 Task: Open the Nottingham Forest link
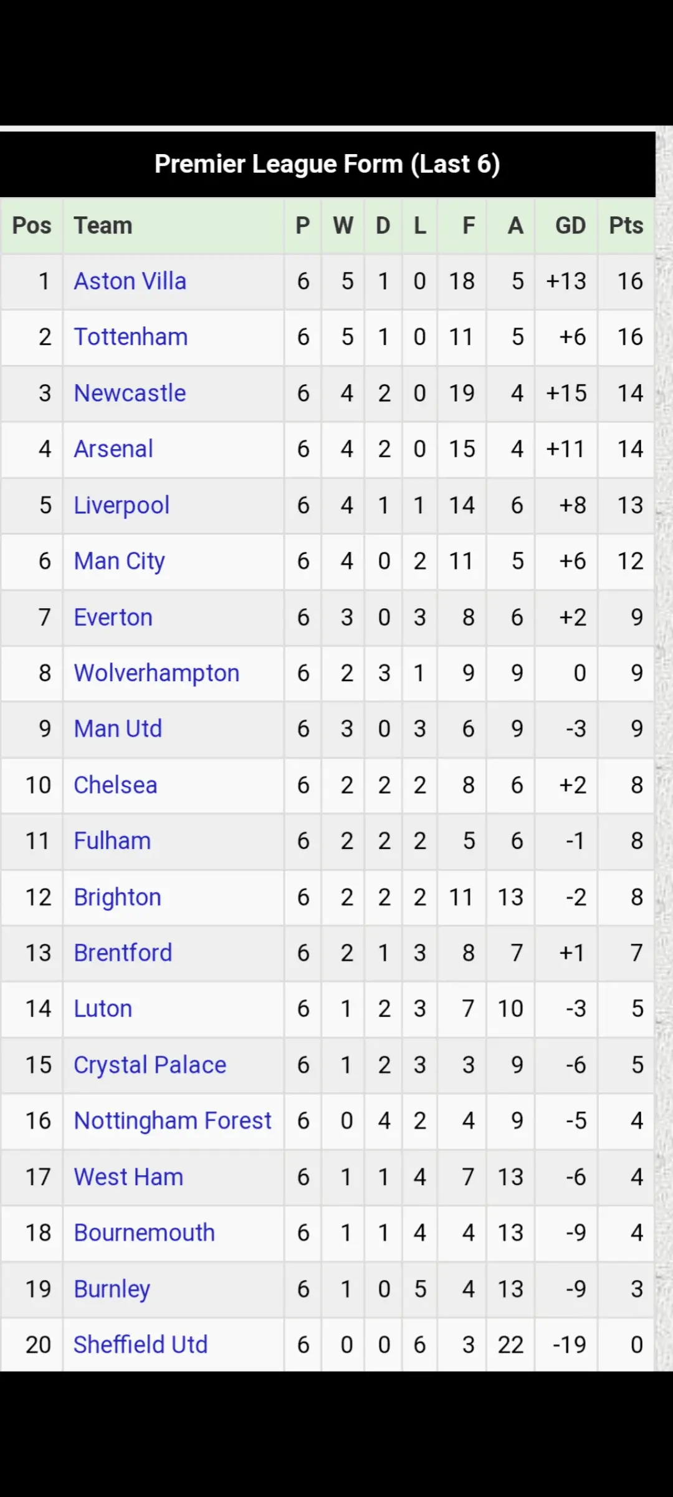[173, 1121]
